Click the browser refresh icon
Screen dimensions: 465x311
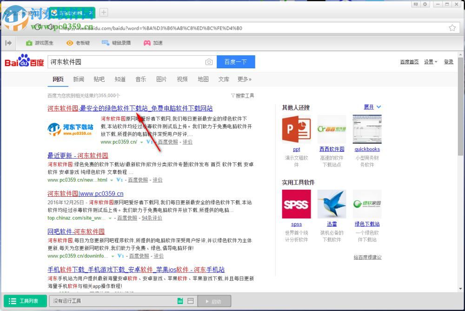coord(38,27)
